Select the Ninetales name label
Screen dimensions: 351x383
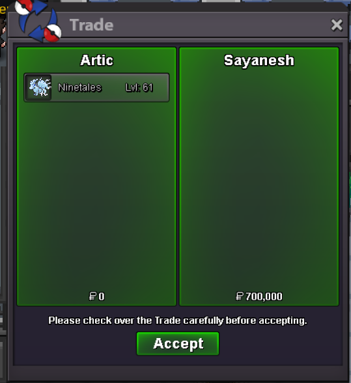[x=79, y=87]
